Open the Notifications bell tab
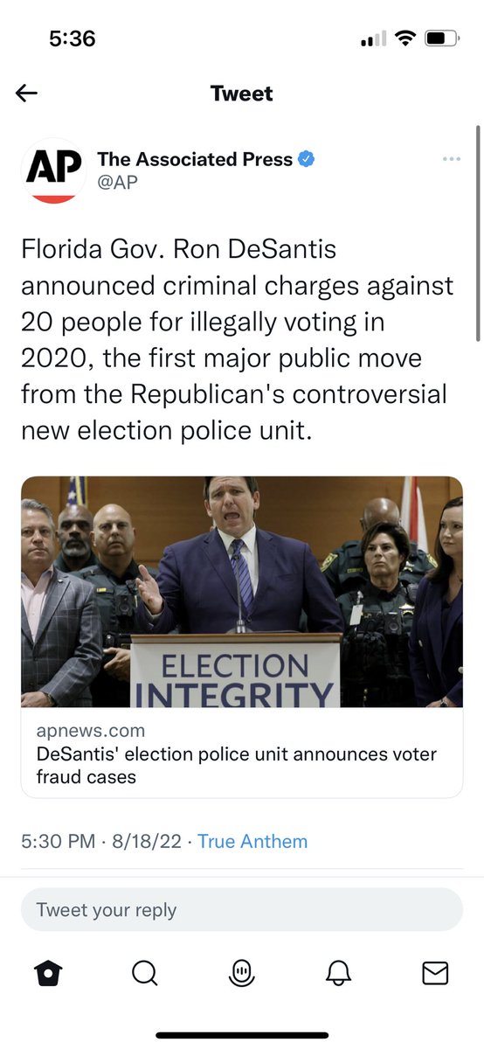The image size is (484, 1049). click(338, 972)
